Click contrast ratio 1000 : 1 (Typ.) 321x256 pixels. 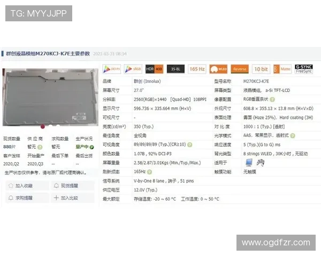point(264,126)
